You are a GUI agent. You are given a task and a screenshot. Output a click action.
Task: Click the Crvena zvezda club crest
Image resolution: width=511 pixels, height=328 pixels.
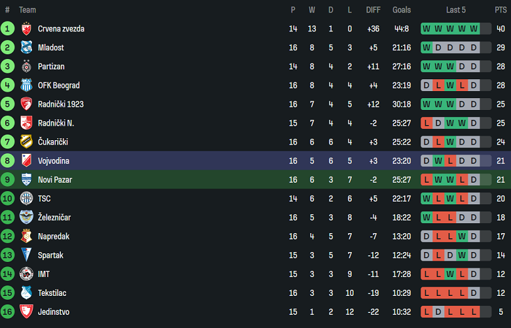point(26,29)
